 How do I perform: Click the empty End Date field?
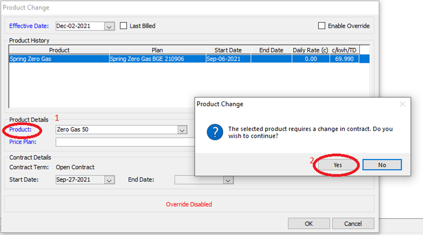tap(199, 180)
